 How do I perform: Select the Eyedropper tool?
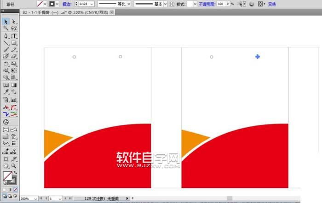pyautogui.click(x=6, y=92)
